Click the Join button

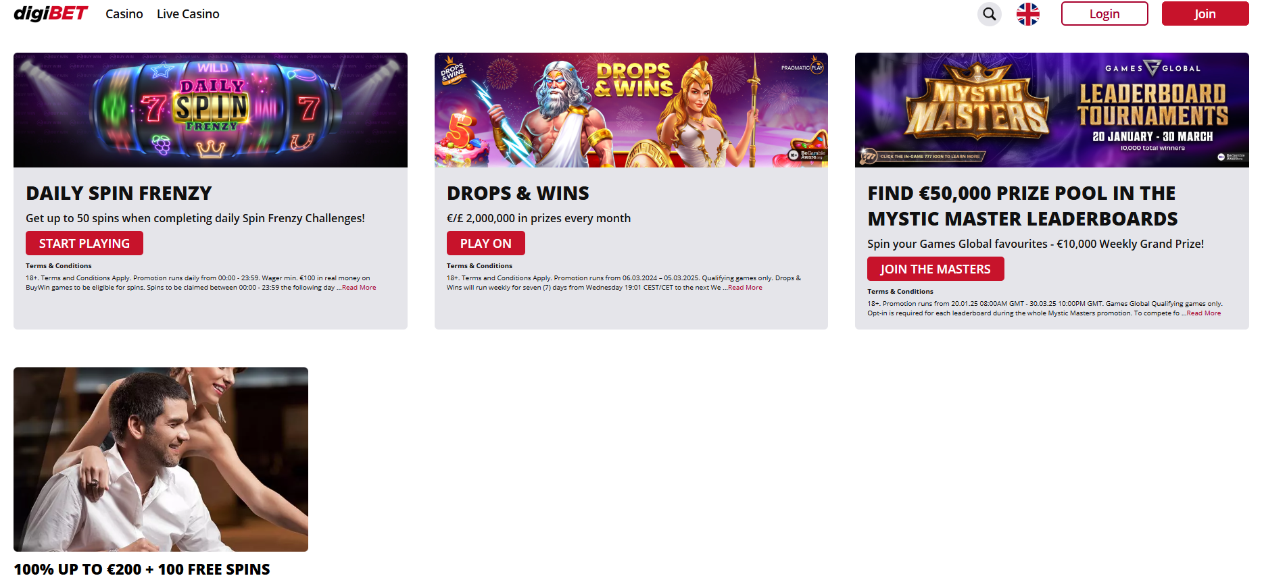click(1205, 14)
